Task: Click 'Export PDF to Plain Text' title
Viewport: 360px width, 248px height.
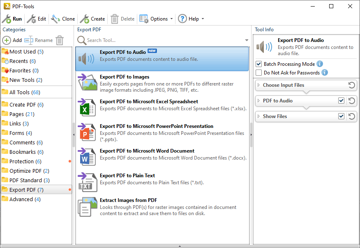Action: 127,175
